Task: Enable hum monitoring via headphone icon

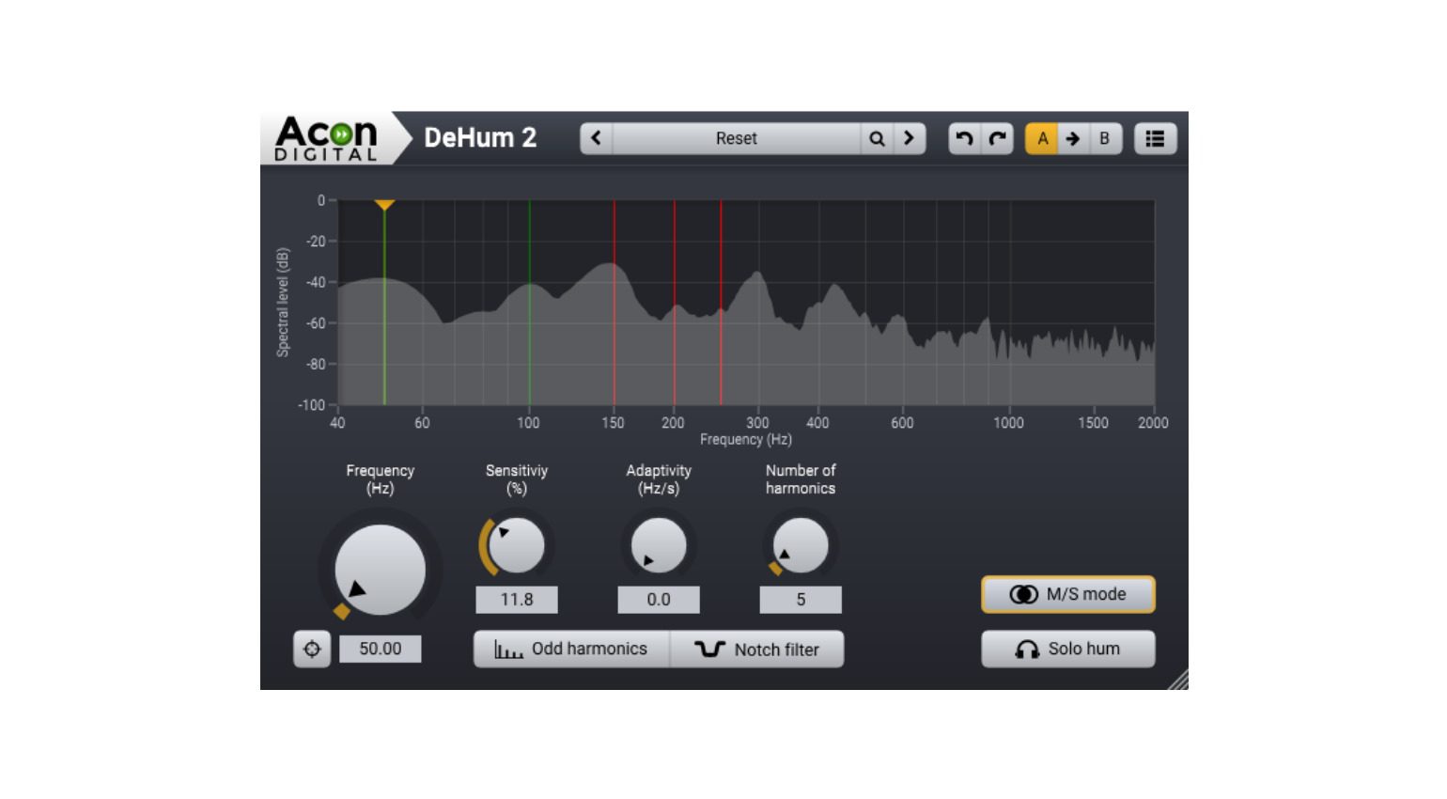Action: click(x=1067, y=649)
